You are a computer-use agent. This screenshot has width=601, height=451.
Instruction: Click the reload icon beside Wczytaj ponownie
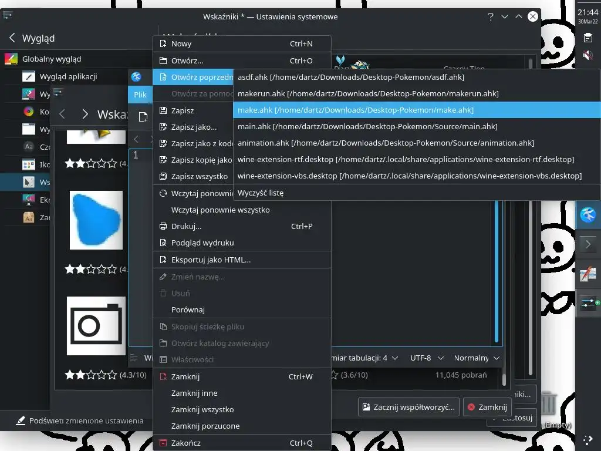[x=163, y=193]
